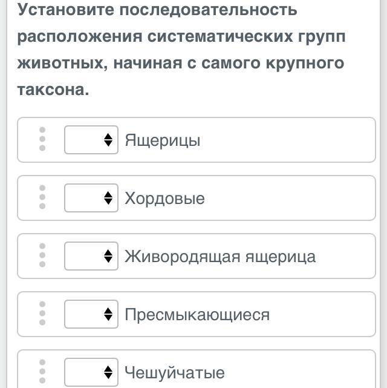The width and height of the screenshot is (387, 388).
Task: Click the drag handle dots beside Хордовые
Action: point(42,197)
